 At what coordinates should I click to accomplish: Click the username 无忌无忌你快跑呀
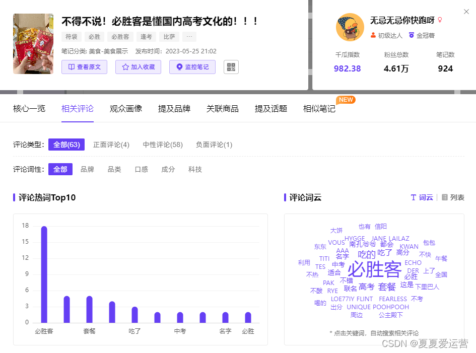click(x=402, y=20)
